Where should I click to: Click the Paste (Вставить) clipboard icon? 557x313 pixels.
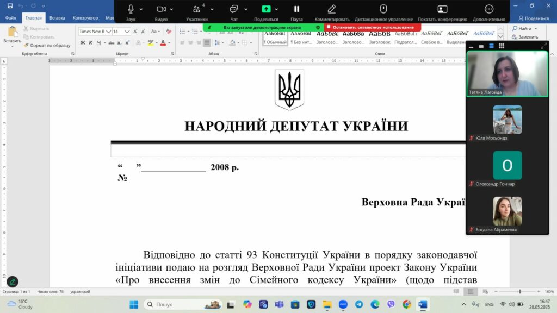point(12,32)
